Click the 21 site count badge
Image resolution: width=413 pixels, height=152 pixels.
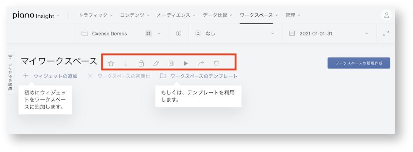coord(148,34)
